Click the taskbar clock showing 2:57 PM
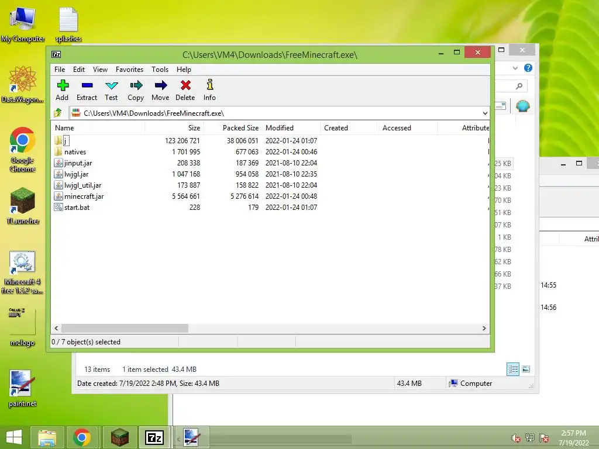 573,438
